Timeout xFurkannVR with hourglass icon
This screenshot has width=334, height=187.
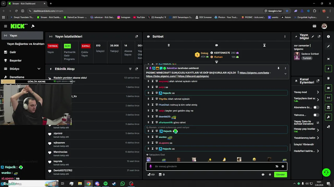tap(153, 122)
